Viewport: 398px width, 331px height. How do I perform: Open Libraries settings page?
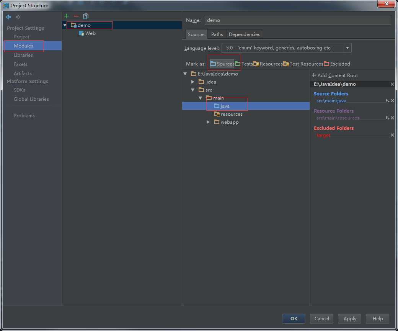[23, 55]
